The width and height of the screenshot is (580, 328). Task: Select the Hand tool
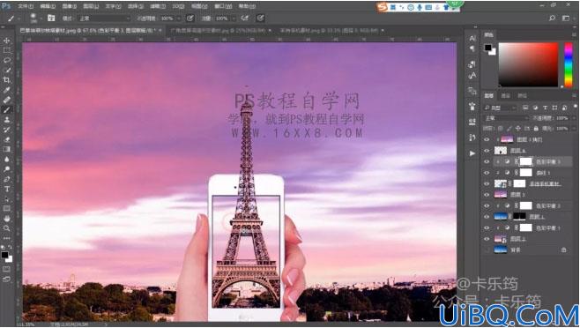(x=7, y=219)
